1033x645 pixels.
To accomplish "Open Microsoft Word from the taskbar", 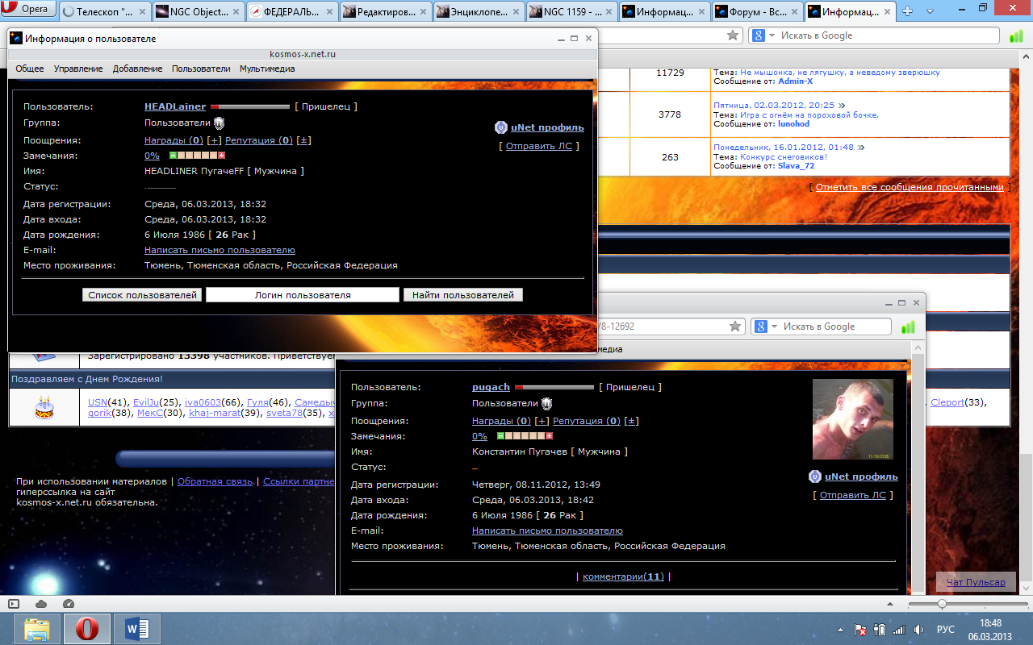I will point(137,629).
